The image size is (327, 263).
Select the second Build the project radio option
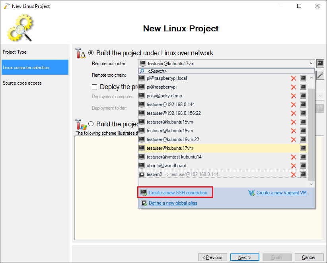[x=91, y=124]
